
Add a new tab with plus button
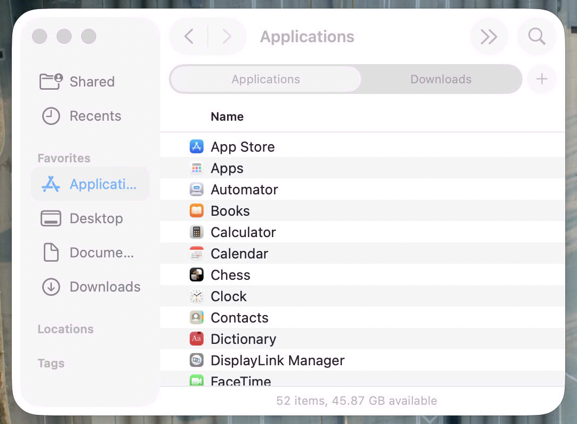coord(542,79)
